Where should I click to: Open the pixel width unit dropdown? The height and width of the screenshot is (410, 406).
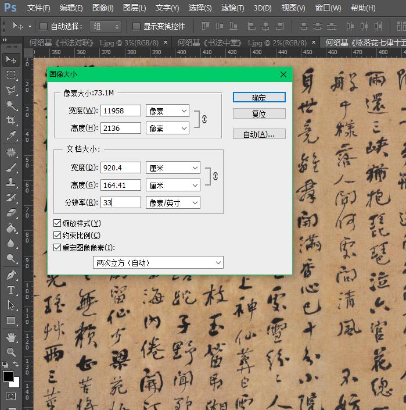[167, 111]
